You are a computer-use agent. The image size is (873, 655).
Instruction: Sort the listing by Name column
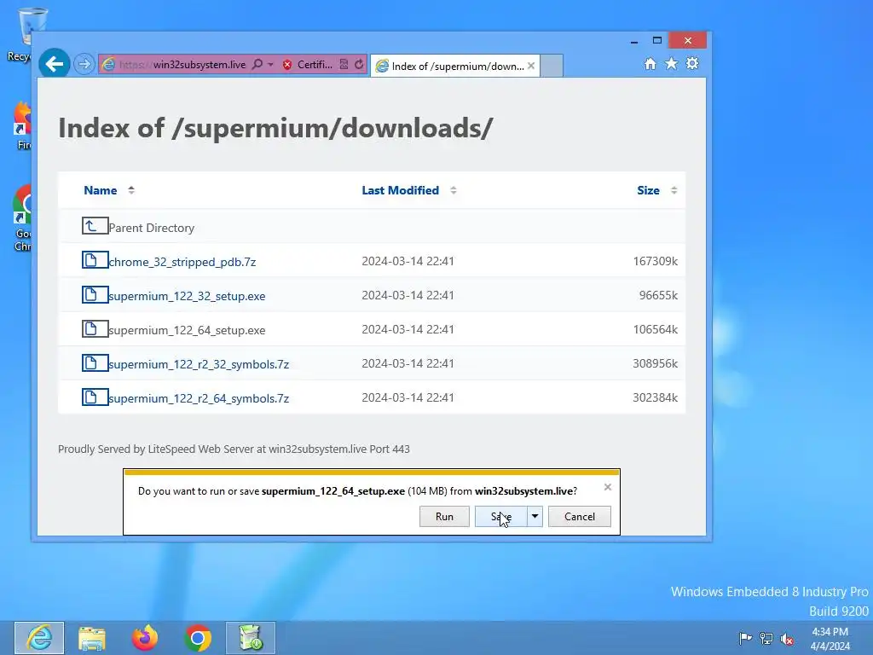101,190
